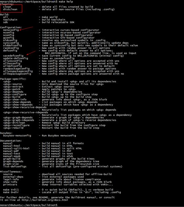Click the 'menuconfig' configuration entry
Viewport: 184px width, 207px height.
(x=11, y=30)
